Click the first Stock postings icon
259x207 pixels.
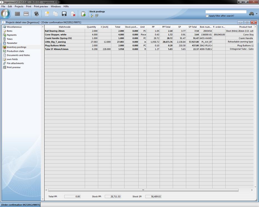tap(92, 16)
